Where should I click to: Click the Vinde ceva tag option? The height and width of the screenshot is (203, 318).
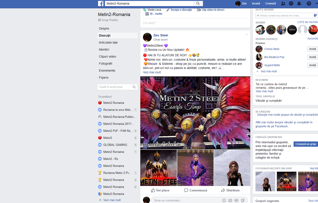(152, 10)
